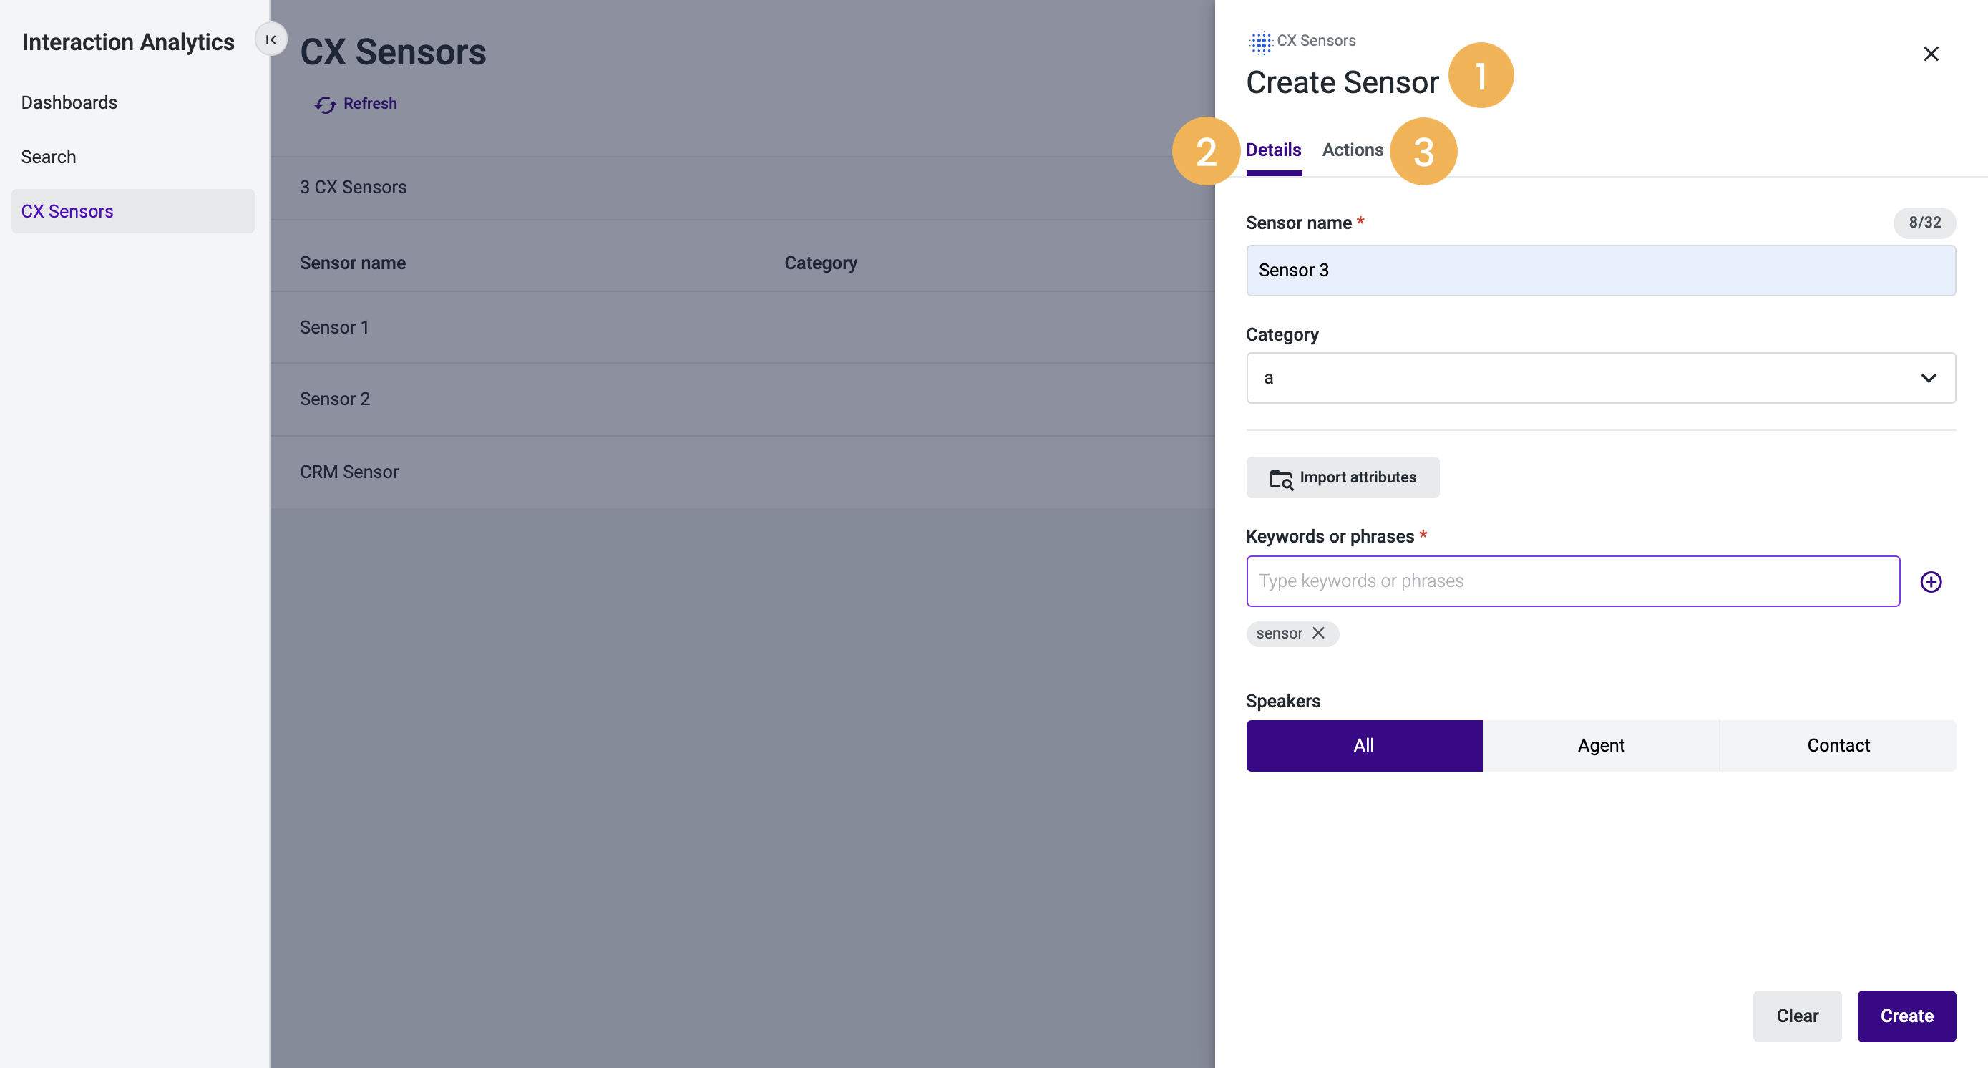Select Agent speakers option
This screenshot has height=1068, width=1988.
click(x=1601, y=745)
